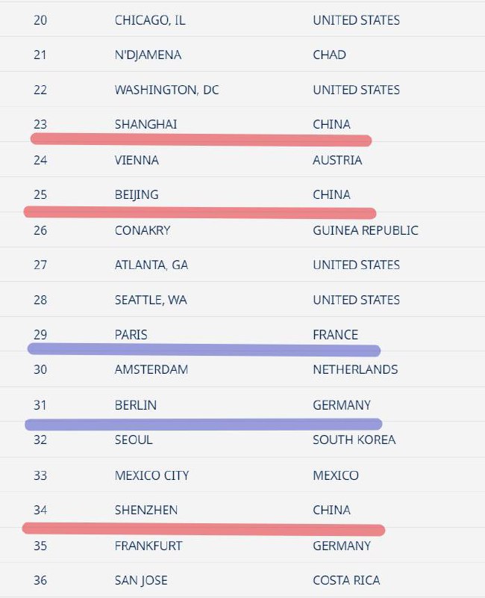
Task: Select the Frankfurt row
Action: coord(242,546)
